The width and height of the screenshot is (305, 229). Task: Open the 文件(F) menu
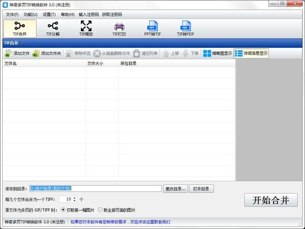coord(12,14)
